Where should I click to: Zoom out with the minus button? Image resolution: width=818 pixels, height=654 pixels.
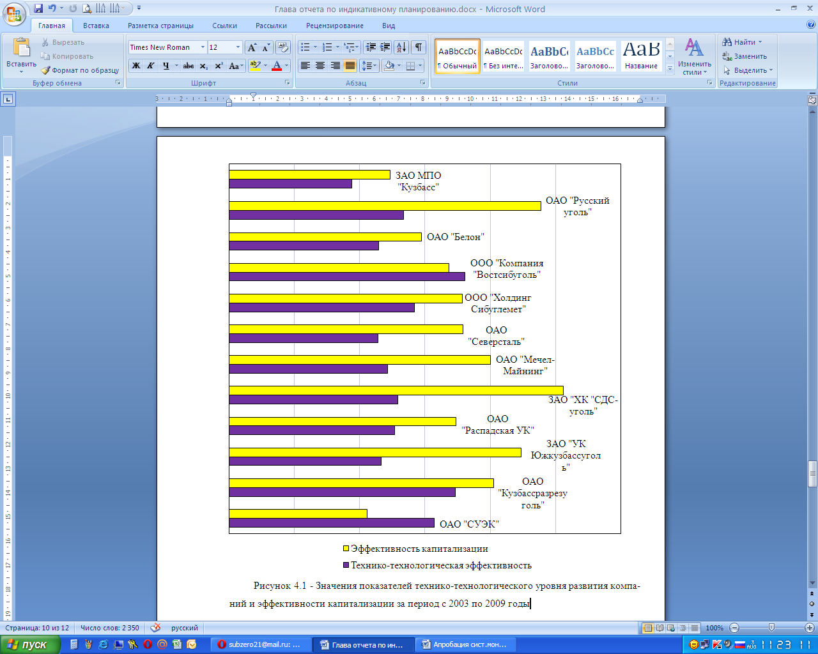[734, 628]
